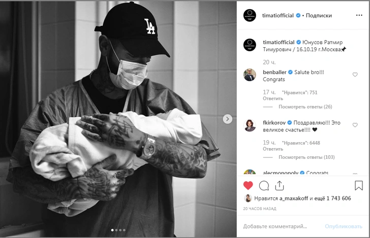Go to next photo arrow
The image size is (370, 238).
point(228,119)
